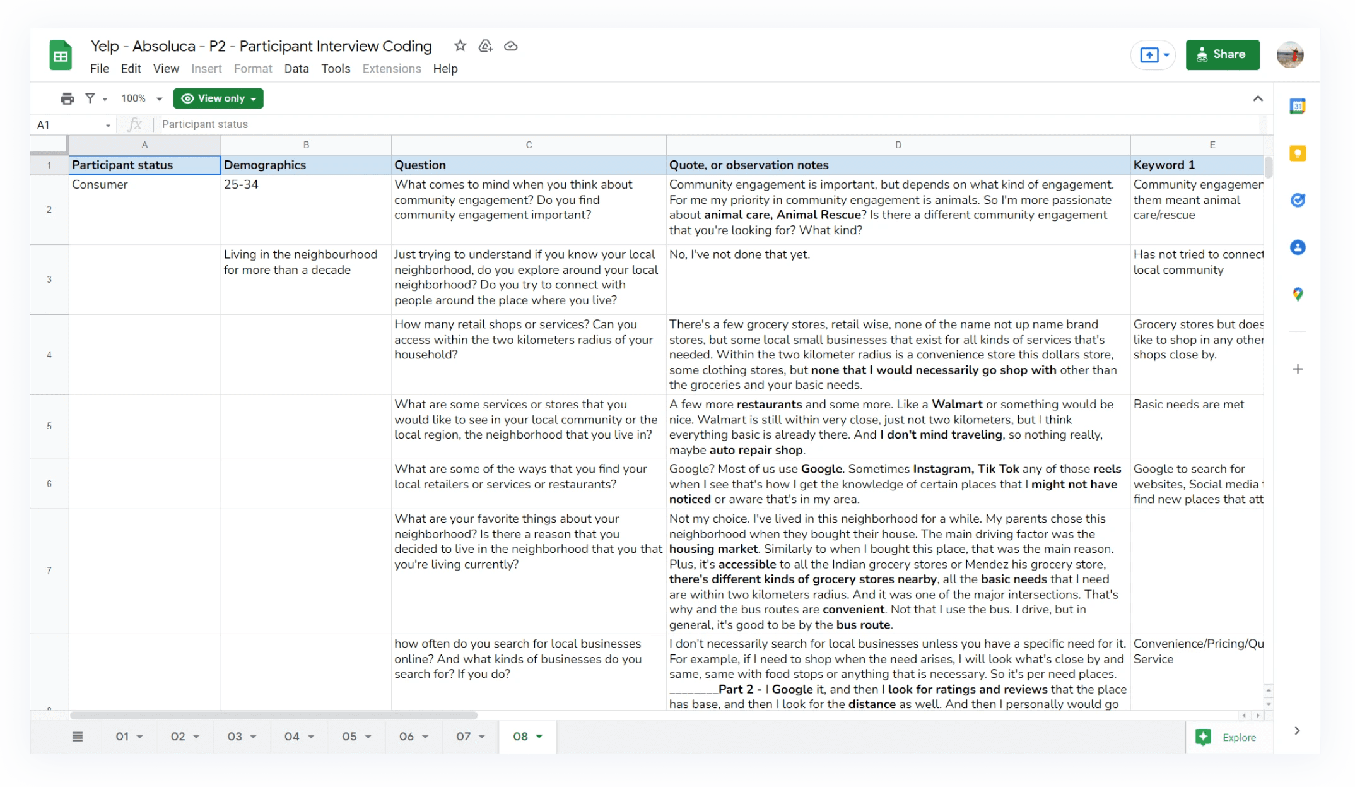
Task: Click the horizontal scrollbar thumb
Action: 274,715
